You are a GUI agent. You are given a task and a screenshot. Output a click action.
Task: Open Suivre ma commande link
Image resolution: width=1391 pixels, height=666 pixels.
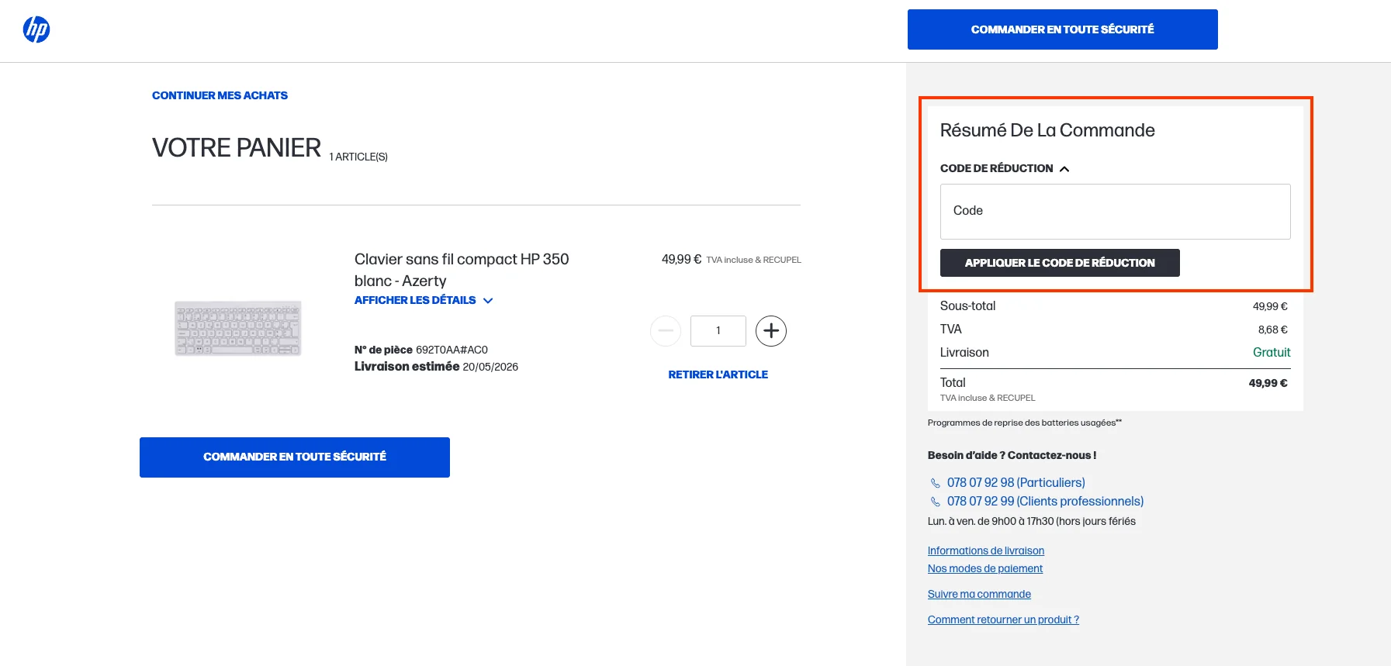[x=979, y=594]
